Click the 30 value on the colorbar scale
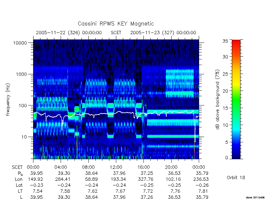265x199 pixels. (225, 56)
